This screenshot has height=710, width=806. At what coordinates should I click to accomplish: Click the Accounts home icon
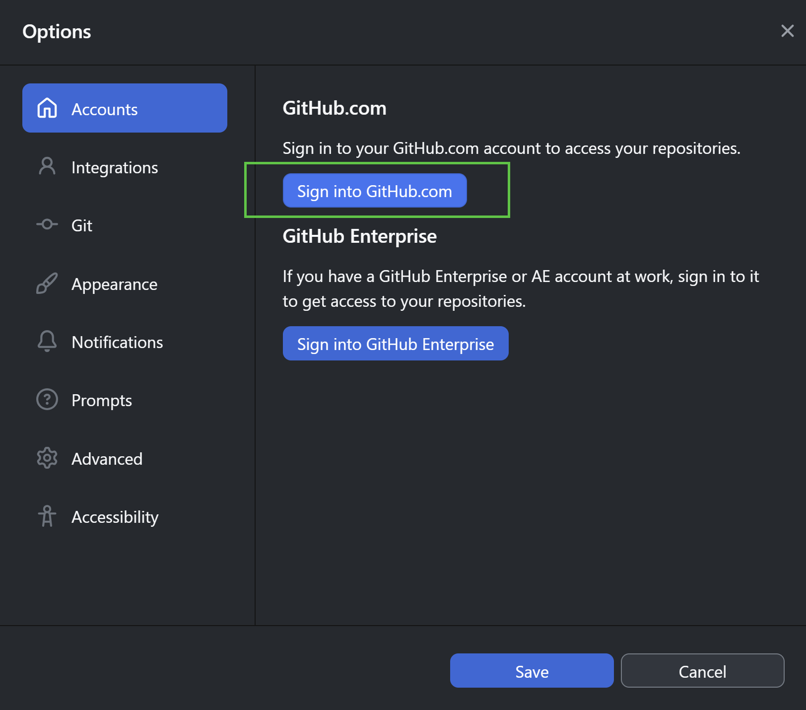click(47, 108)
